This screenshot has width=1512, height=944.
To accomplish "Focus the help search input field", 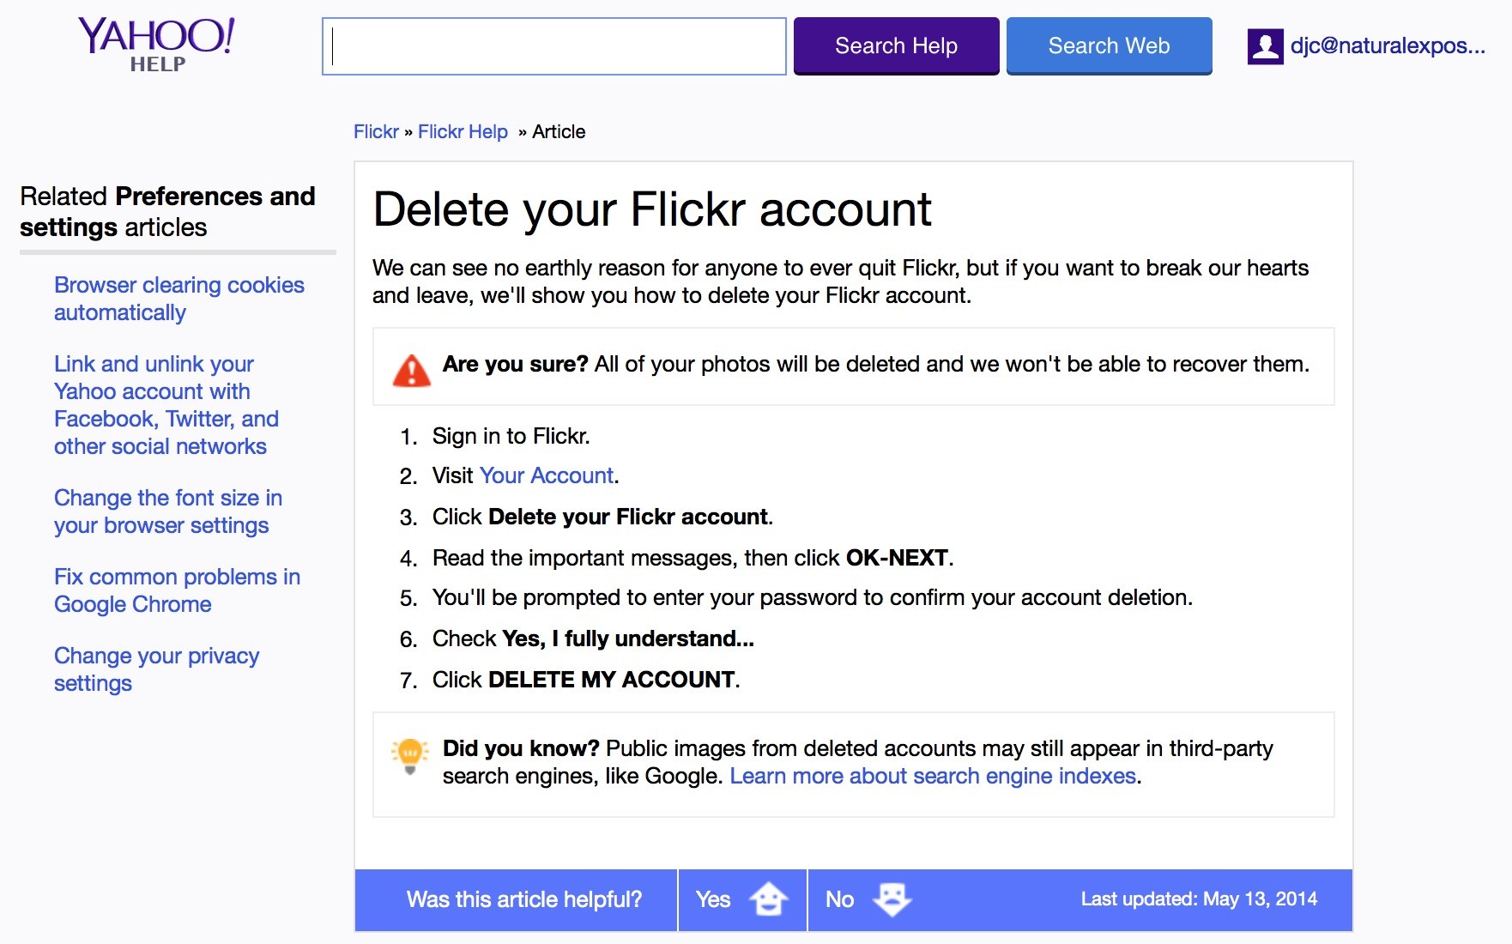I will tap(554, 46).
